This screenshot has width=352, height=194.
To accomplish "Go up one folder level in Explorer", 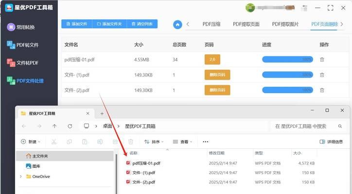I will pos(54,126).
